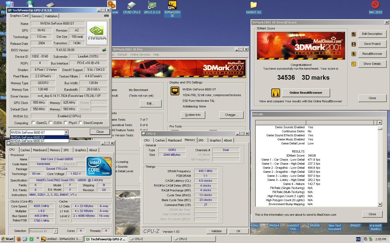The height and width of the screenshot is (243, 390).
Task: Open the Graphics tab in the CPU-Z CPU window
Action: point(80,150)
